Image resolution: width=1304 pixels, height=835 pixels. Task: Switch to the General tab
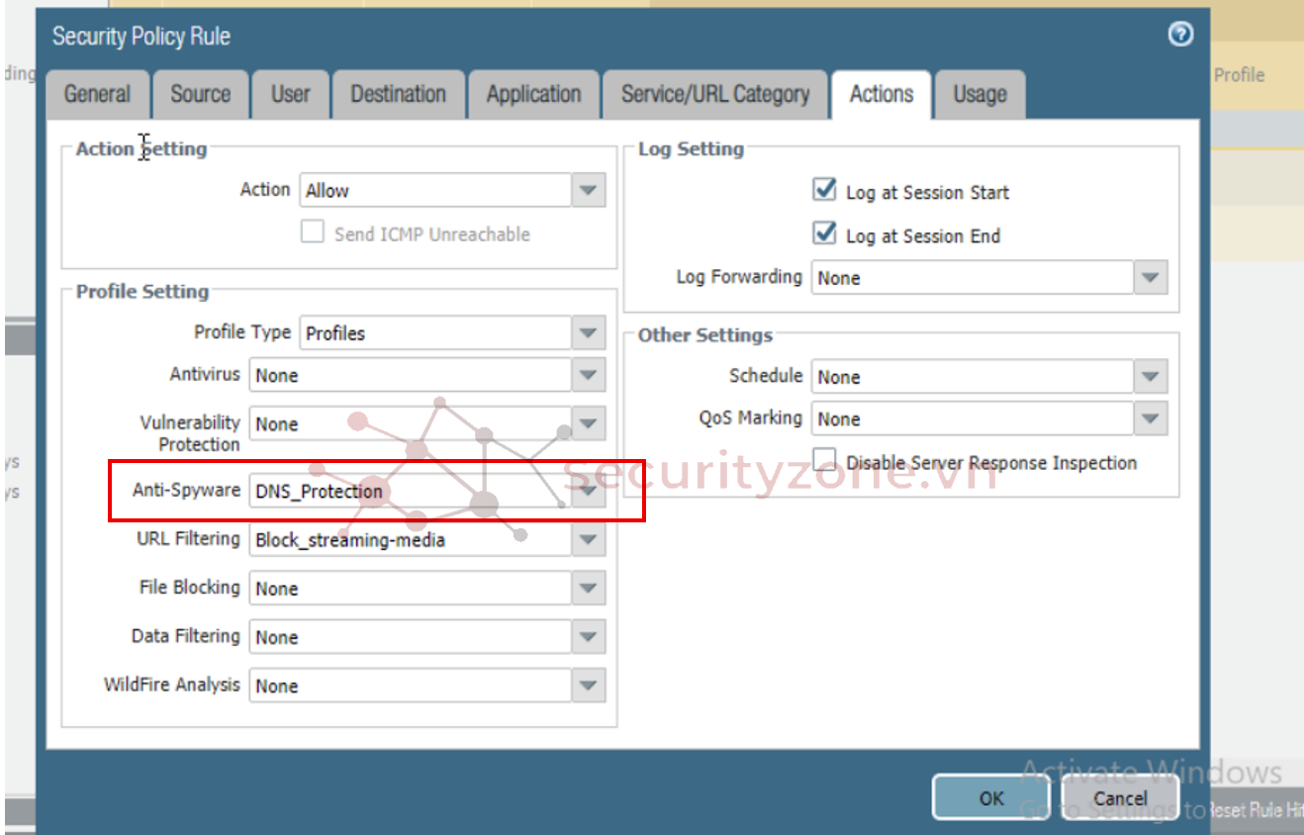point(97,95)
